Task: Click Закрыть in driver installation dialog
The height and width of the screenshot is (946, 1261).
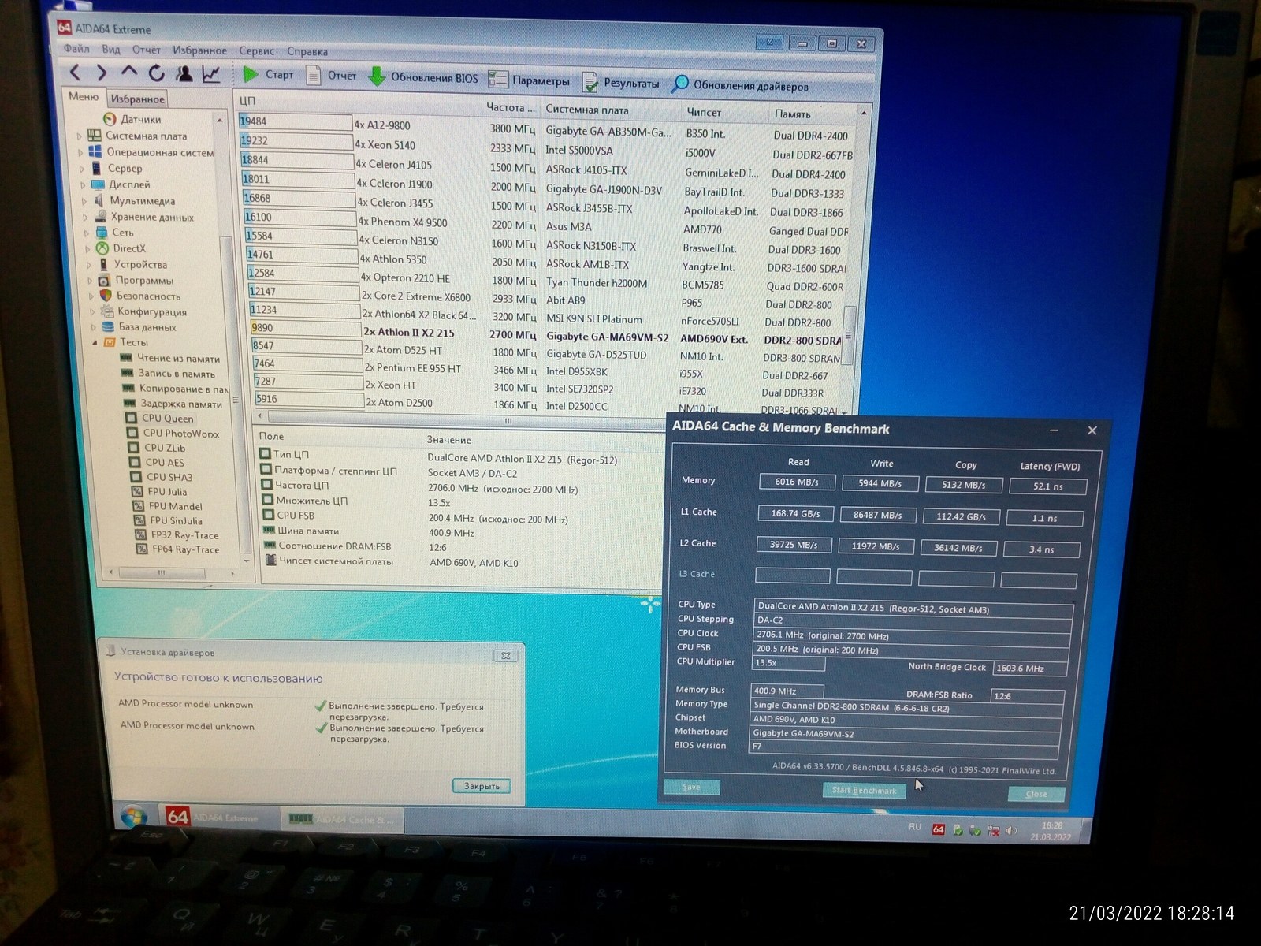Action: (482, 786)
